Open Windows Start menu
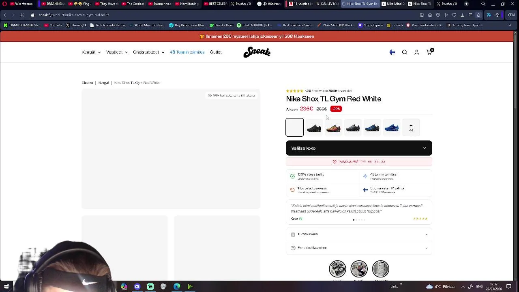This screenshot has height=292, width=519. 6,287
